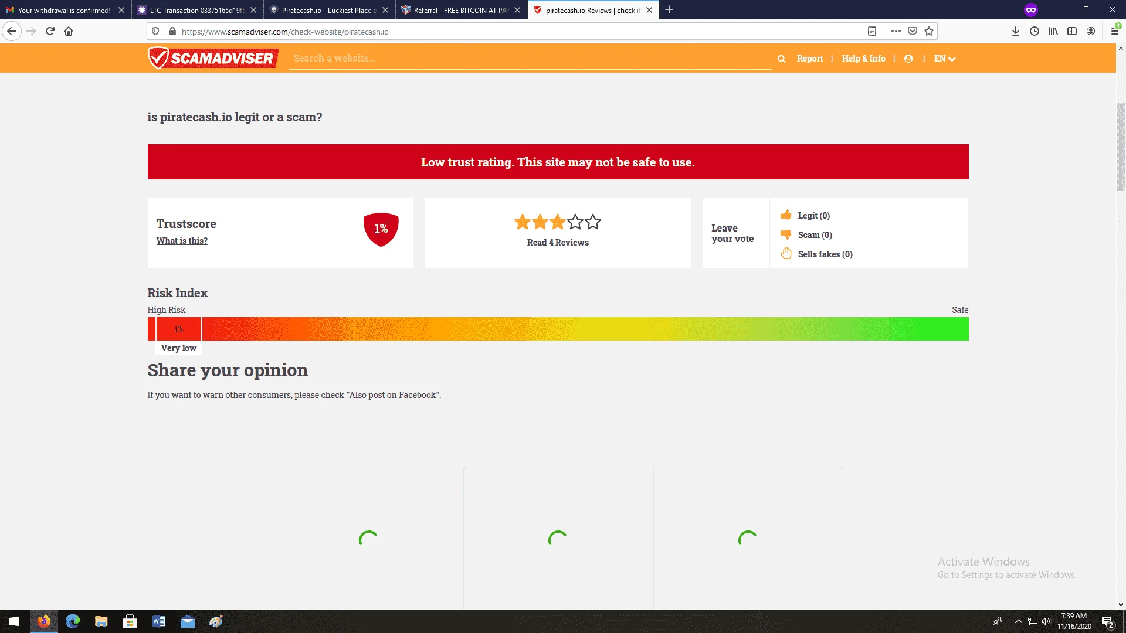
Task: Open Mail app from taskbar
Action: coord(188,621)
